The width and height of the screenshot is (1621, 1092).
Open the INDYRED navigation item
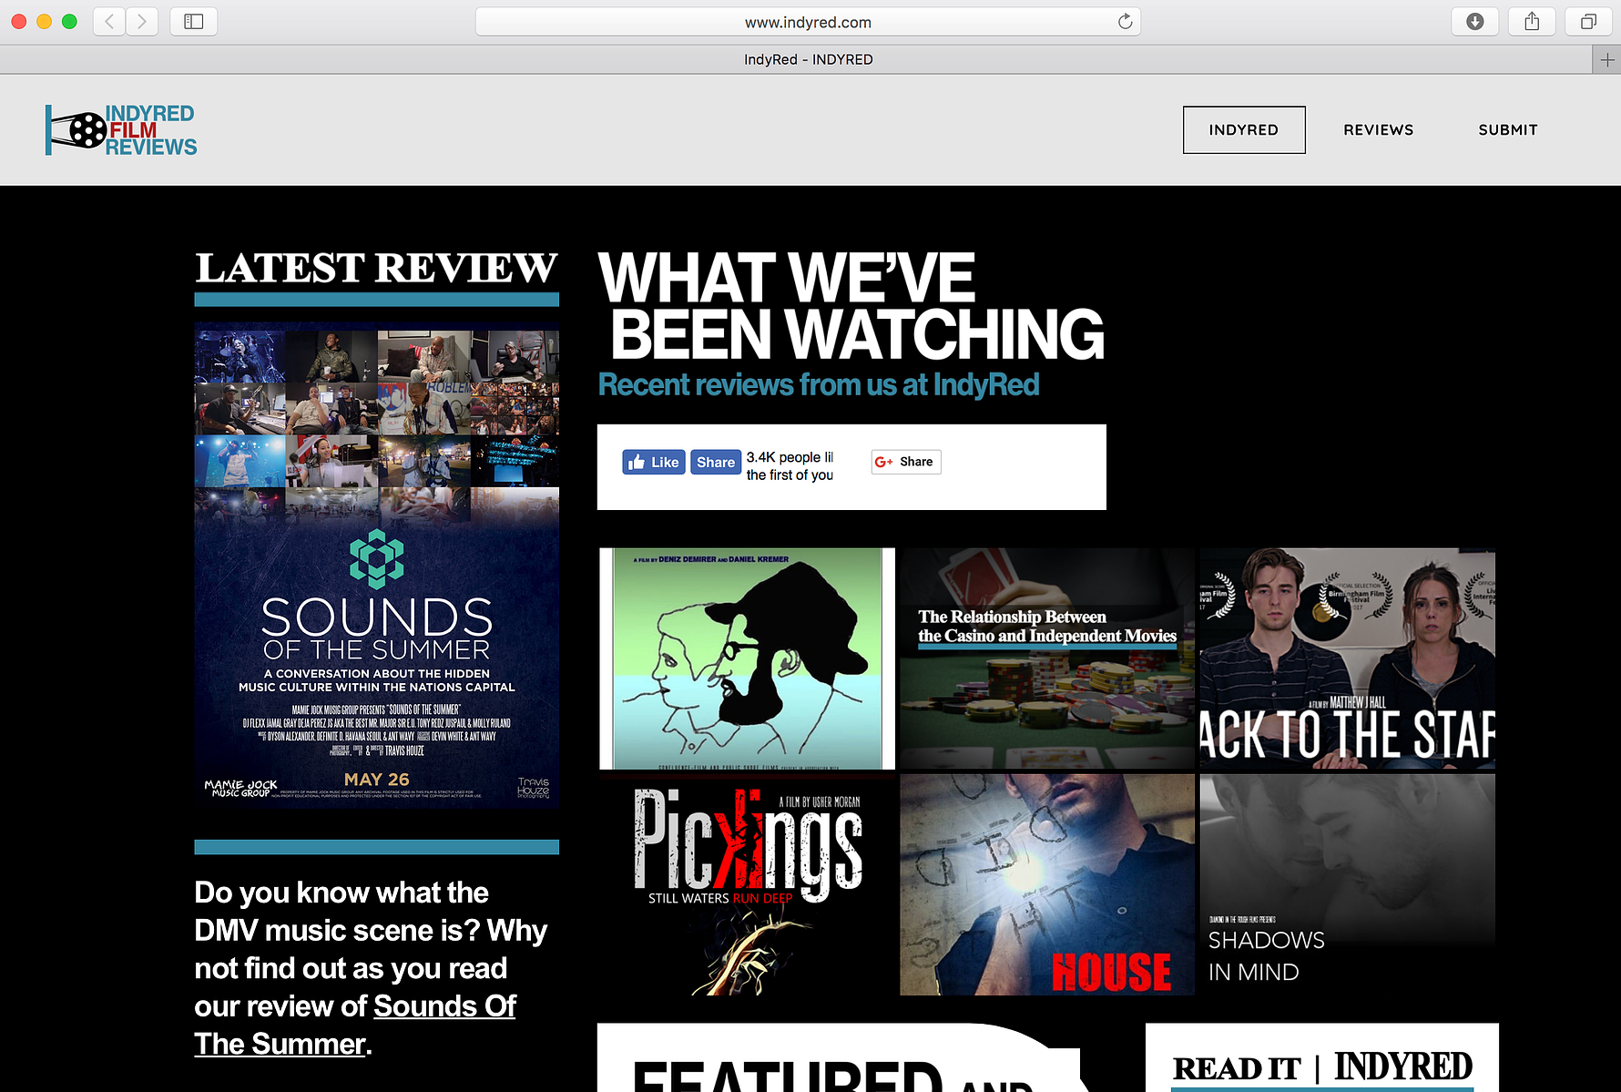tap(1244, 130)
